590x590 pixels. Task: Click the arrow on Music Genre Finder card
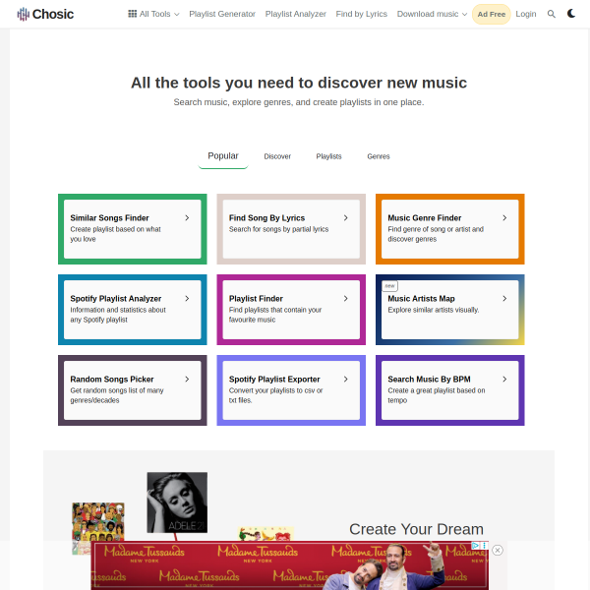pyautogui.click(x=504, y=218)
